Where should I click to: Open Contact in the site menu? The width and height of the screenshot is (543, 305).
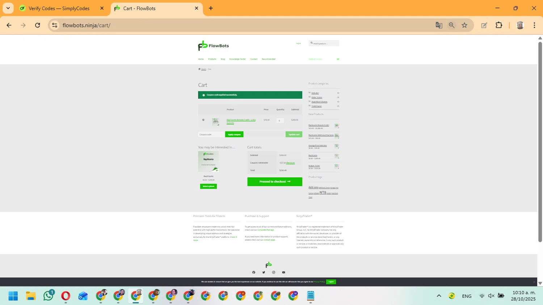(x=254, y=59)
